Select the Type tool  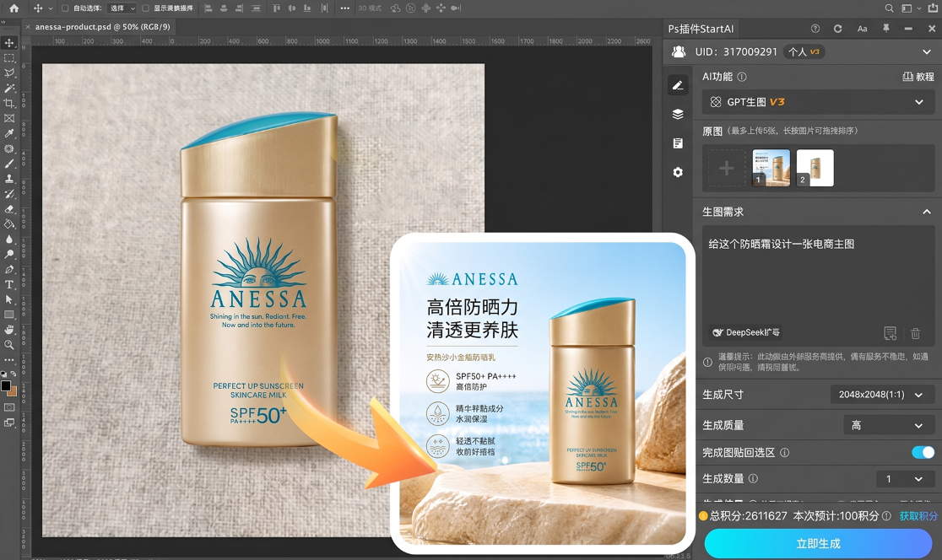(x=9, y=284)
